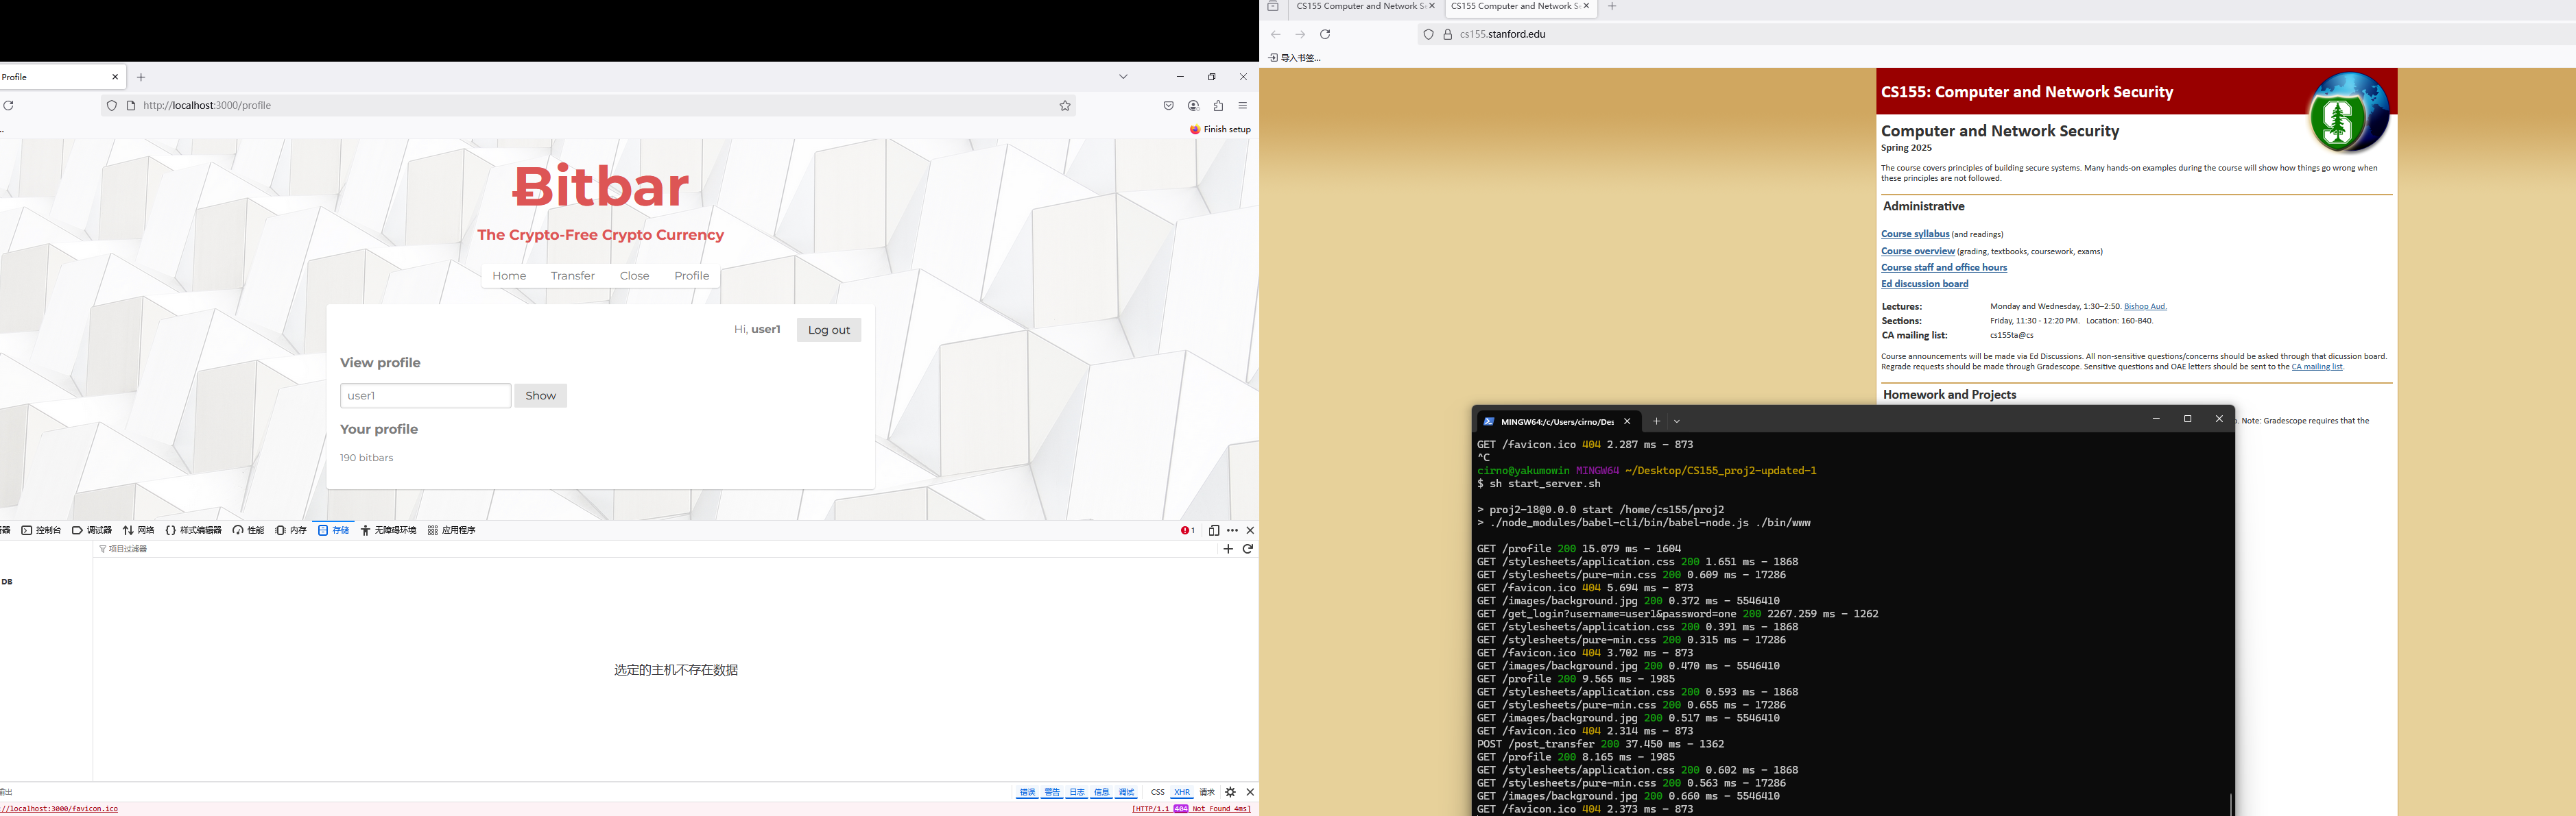Switch to the 样式编辑器 style editor tab
Screen dimensions: 2576x816
pyautogui.click(x=193, y=530)
